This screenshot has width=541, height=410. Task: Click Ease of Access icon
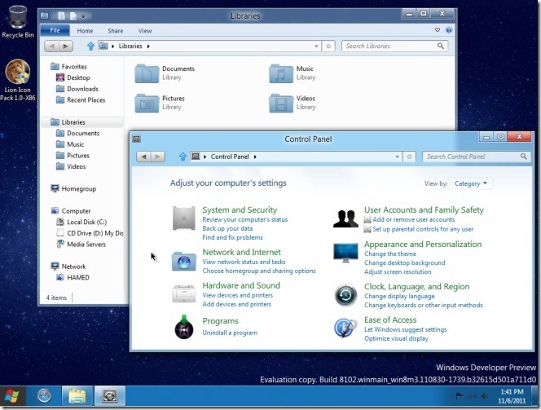pyautogui.click(x=345, y=328)
